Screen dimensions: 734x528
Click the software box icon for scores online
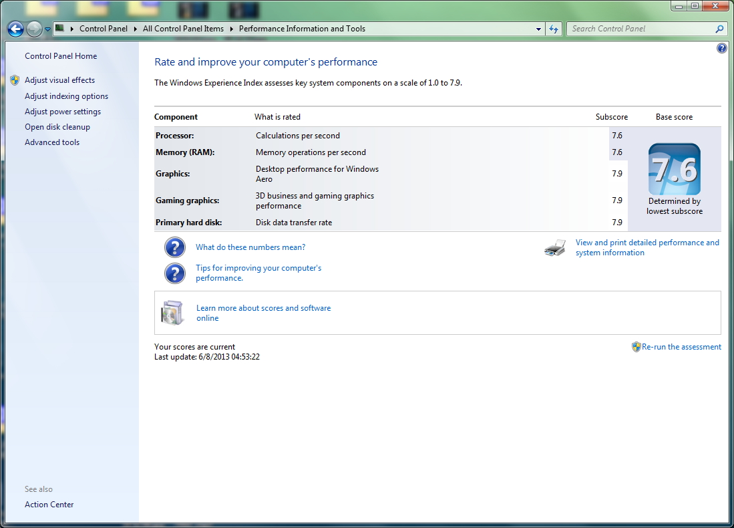pos(172,313)
